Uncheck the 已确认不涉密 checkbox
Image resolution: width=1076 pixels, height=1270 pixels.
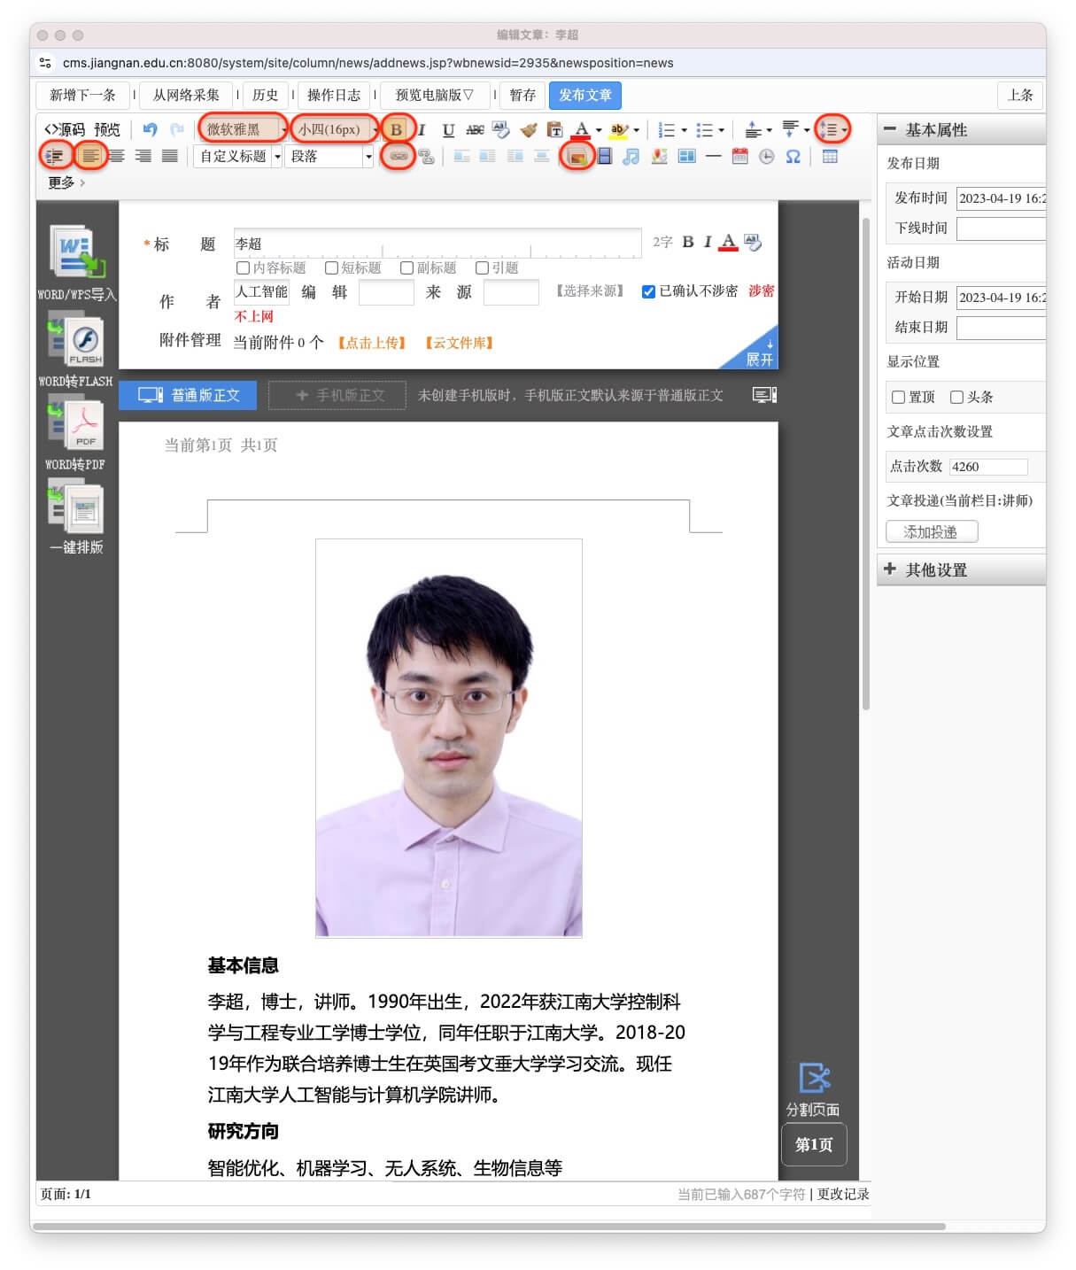pyautogui.click(x=648, y=291)
